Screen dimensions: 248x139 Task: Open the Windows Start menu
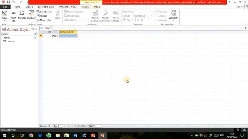(4, 136)
